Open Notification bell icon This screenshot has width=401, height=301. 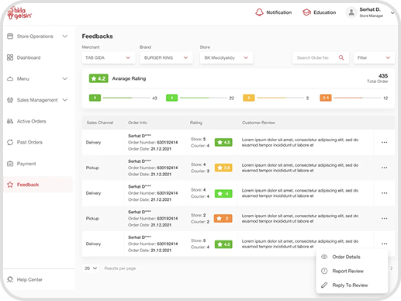(259, 12)
